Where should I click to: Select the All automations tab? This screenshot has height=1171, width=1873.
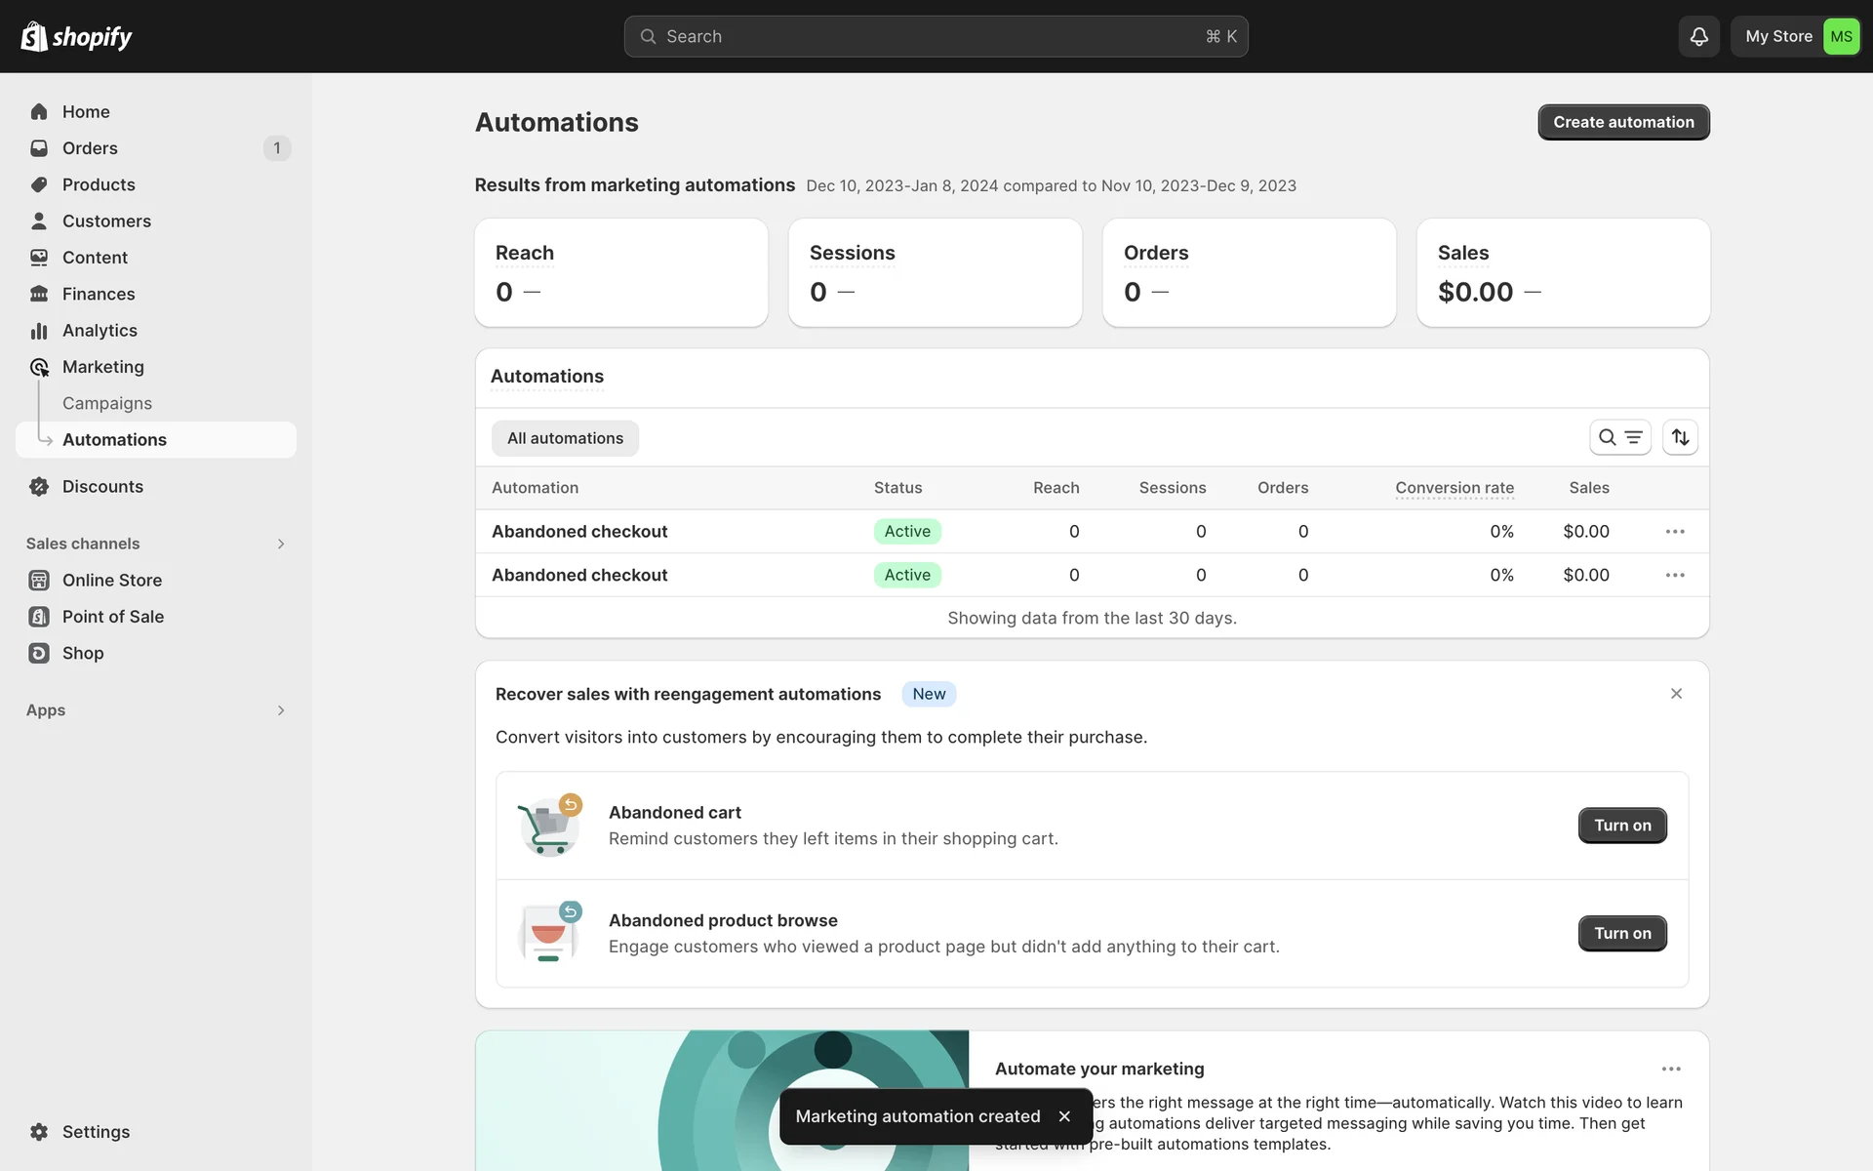pos(565,438)
